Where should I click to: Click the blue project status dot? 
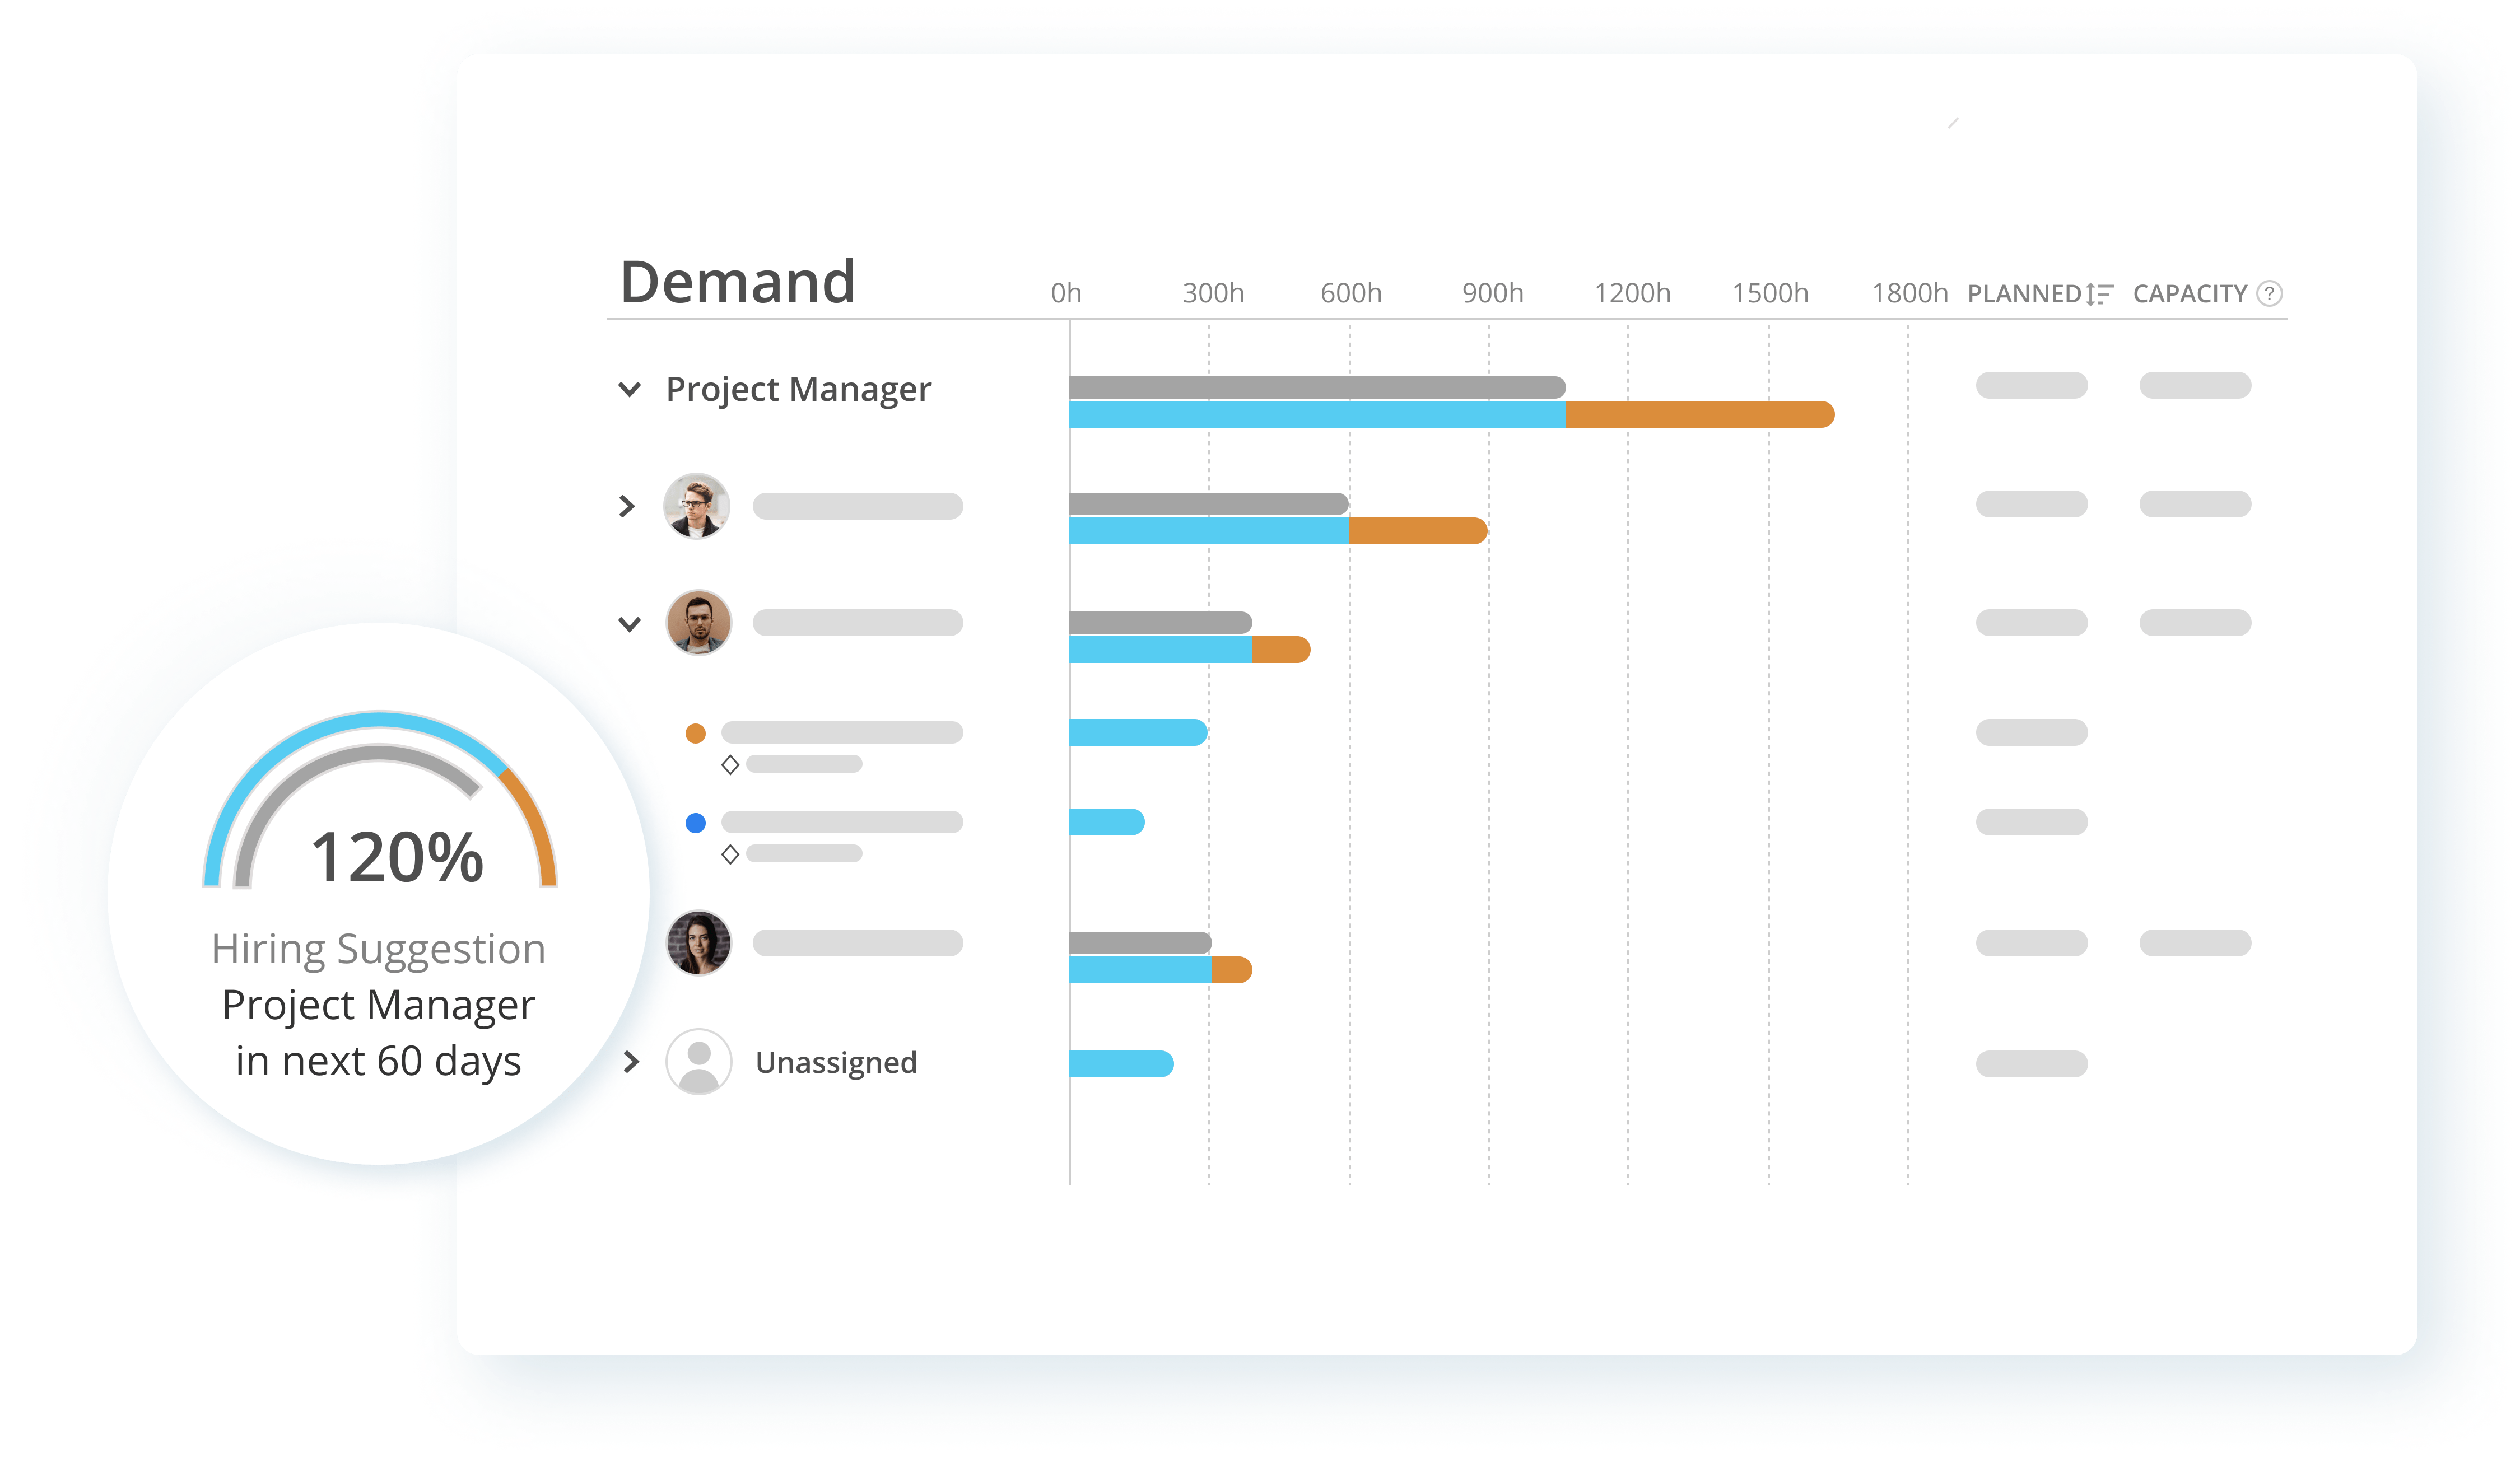[x=696, y=822]
